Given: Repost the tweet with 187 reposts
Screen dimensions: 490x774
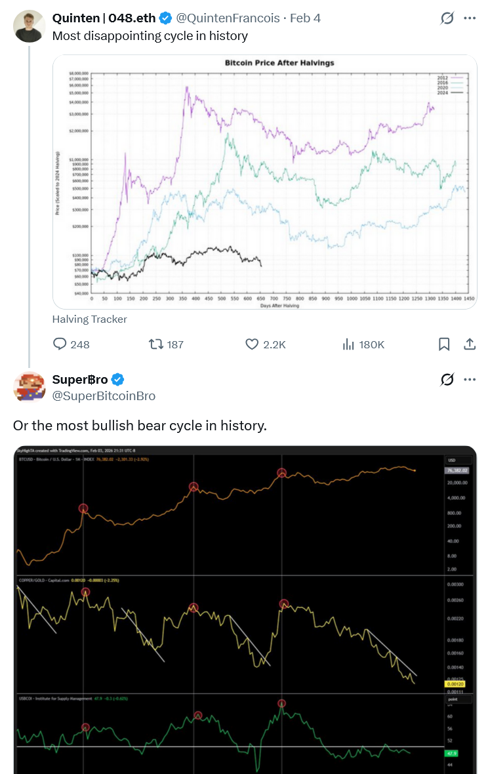Looking at the screenshot, I should (x=156, y=344).
